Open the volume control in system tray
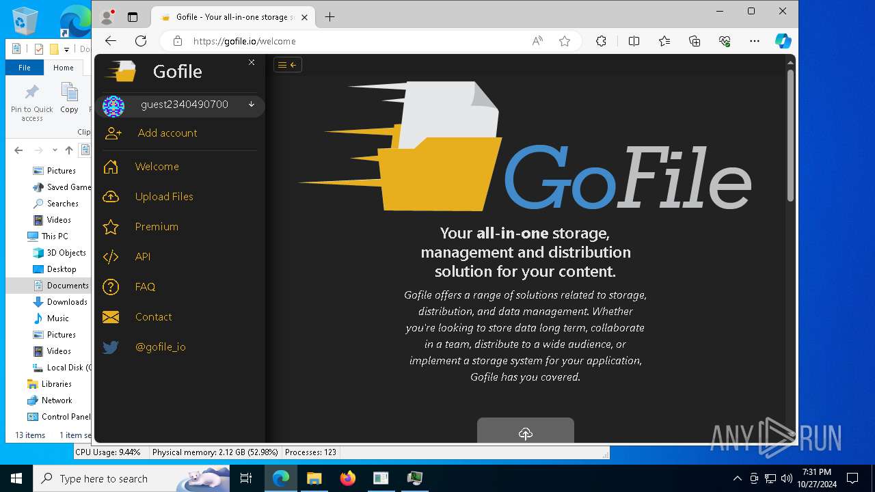The width and height of the screenshot is (875, 492). tap(786, 478)
